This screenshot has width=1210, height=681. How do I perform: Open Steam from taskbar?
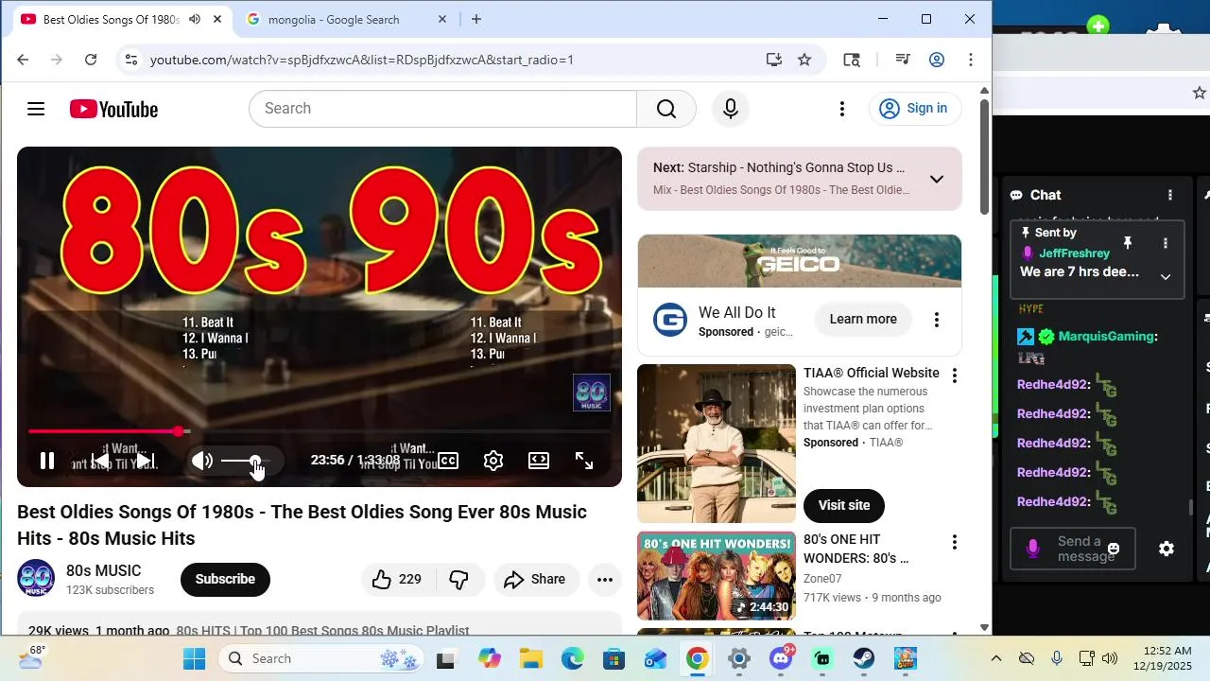(863, 658)
